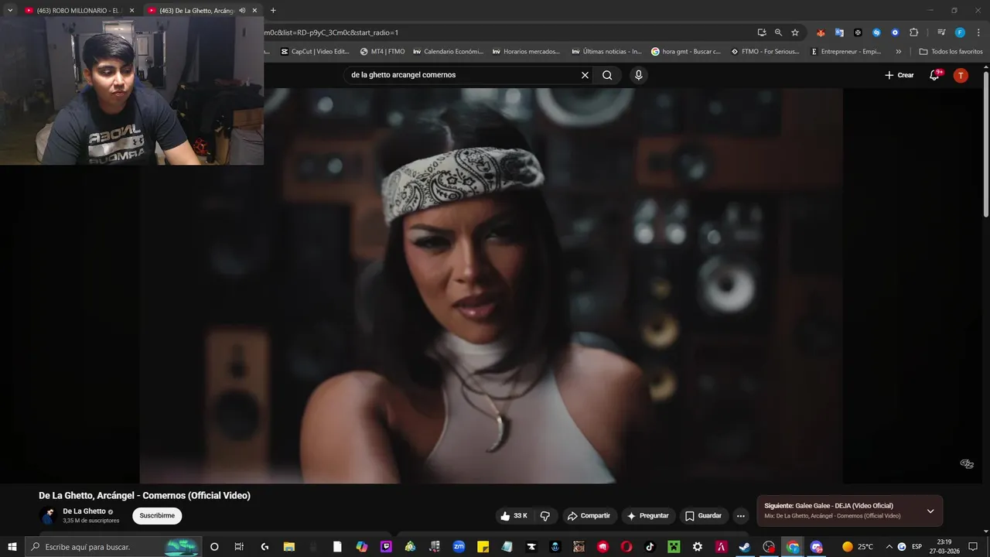Open a new browser tab
The height and width of the screenshot is (557, 990).
(x=273, y=11)
